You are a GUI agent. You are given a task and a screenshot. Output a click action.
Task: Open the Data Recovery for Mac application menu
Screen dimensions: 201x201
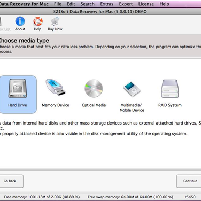point(24,4)
